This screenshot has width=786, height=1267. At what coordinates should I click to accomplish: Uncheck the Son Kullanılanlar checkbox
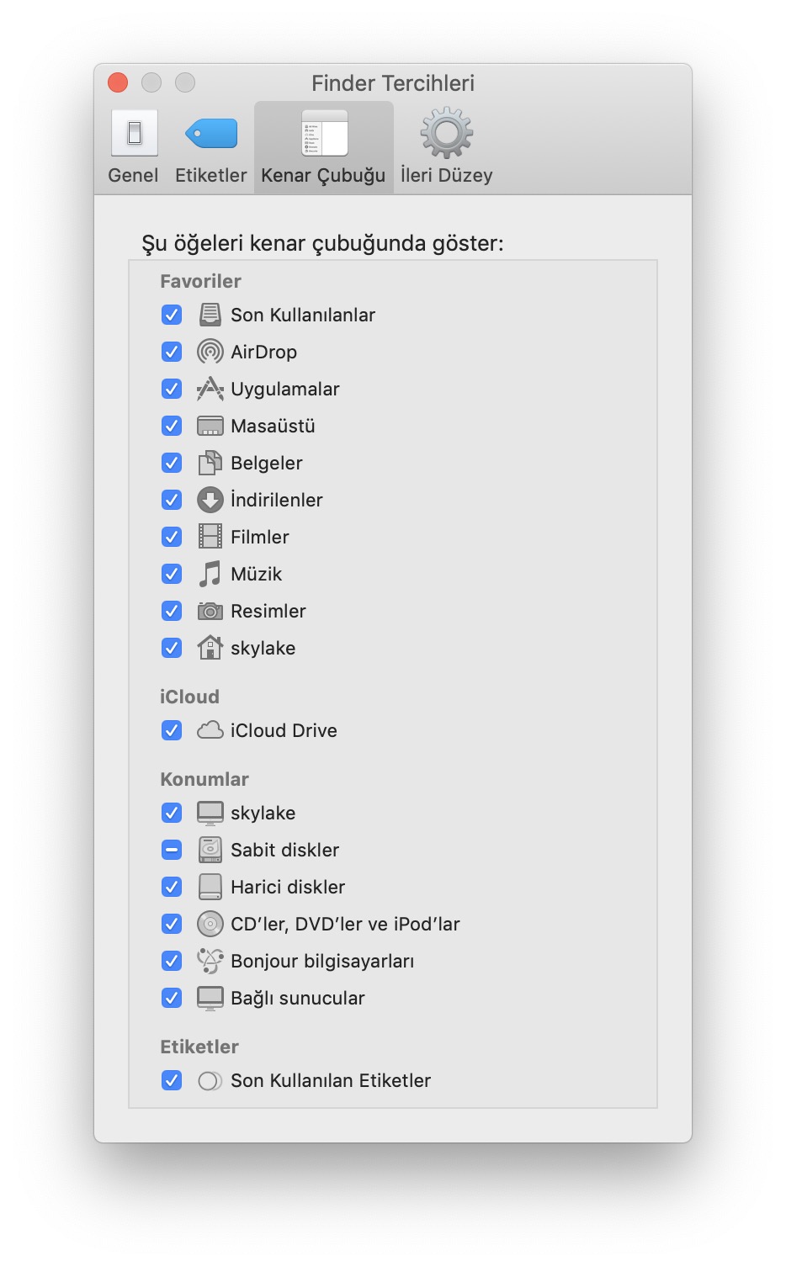point(172,315)
